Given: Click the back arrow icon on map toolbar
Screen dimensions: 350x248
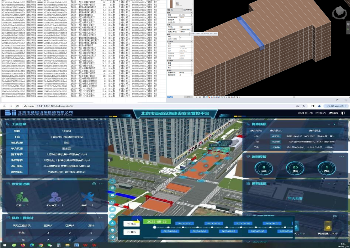Looking at the screenshot, I should coord(112,181).
